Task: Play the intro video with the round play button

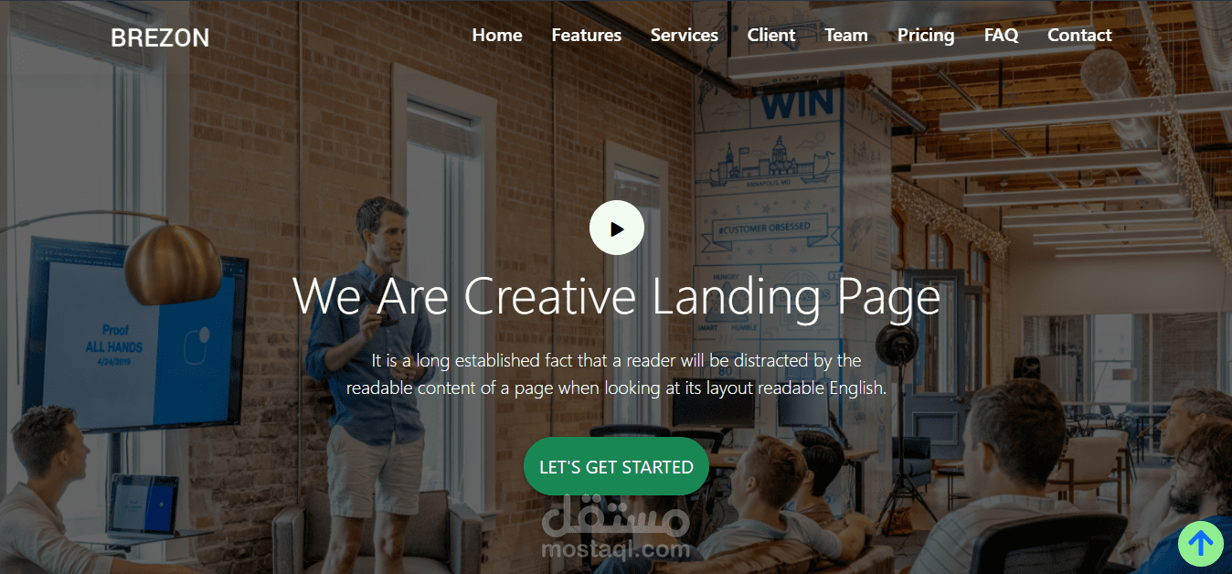Action: pyautogui.click(x=617, y=228)
